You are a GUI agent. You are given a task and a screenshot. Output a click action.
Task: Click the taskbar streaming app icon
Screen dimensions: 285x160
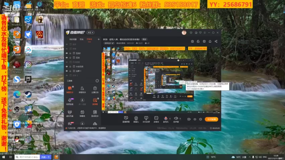coord(56,157)
